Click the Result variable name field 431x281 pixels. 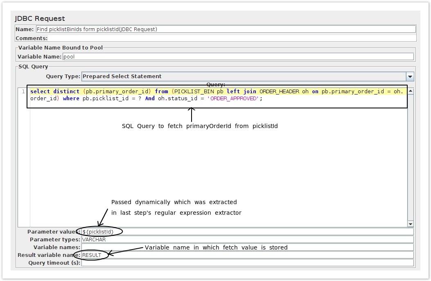[x=247, y=255]
